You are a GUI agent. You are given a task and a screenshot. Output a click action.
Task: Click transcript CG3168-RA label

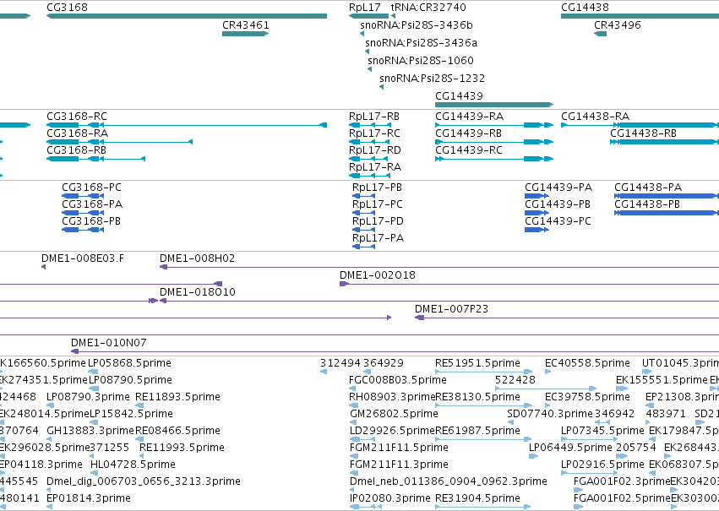point(78,133)
